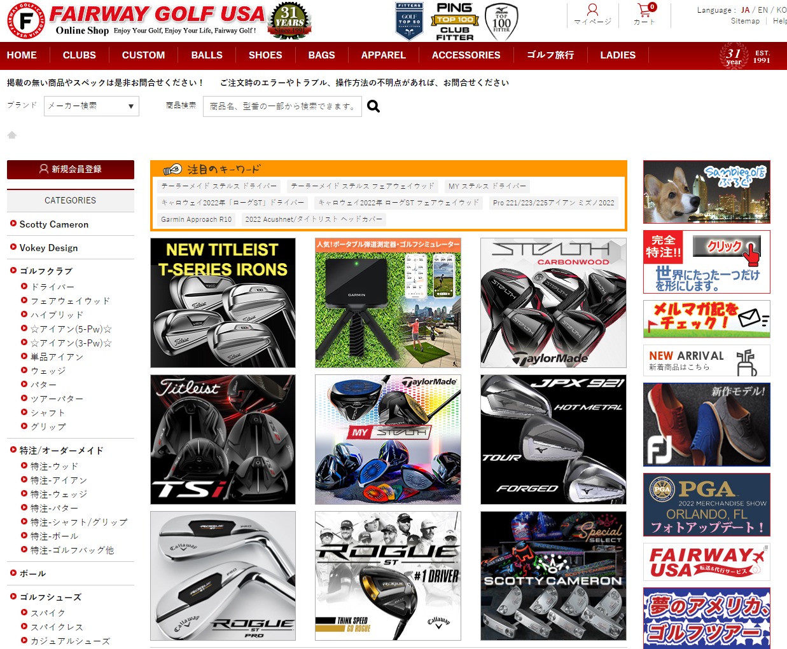Open the ACCESSORIES menu
Screen dimensions: 787x649
[466, 55]
